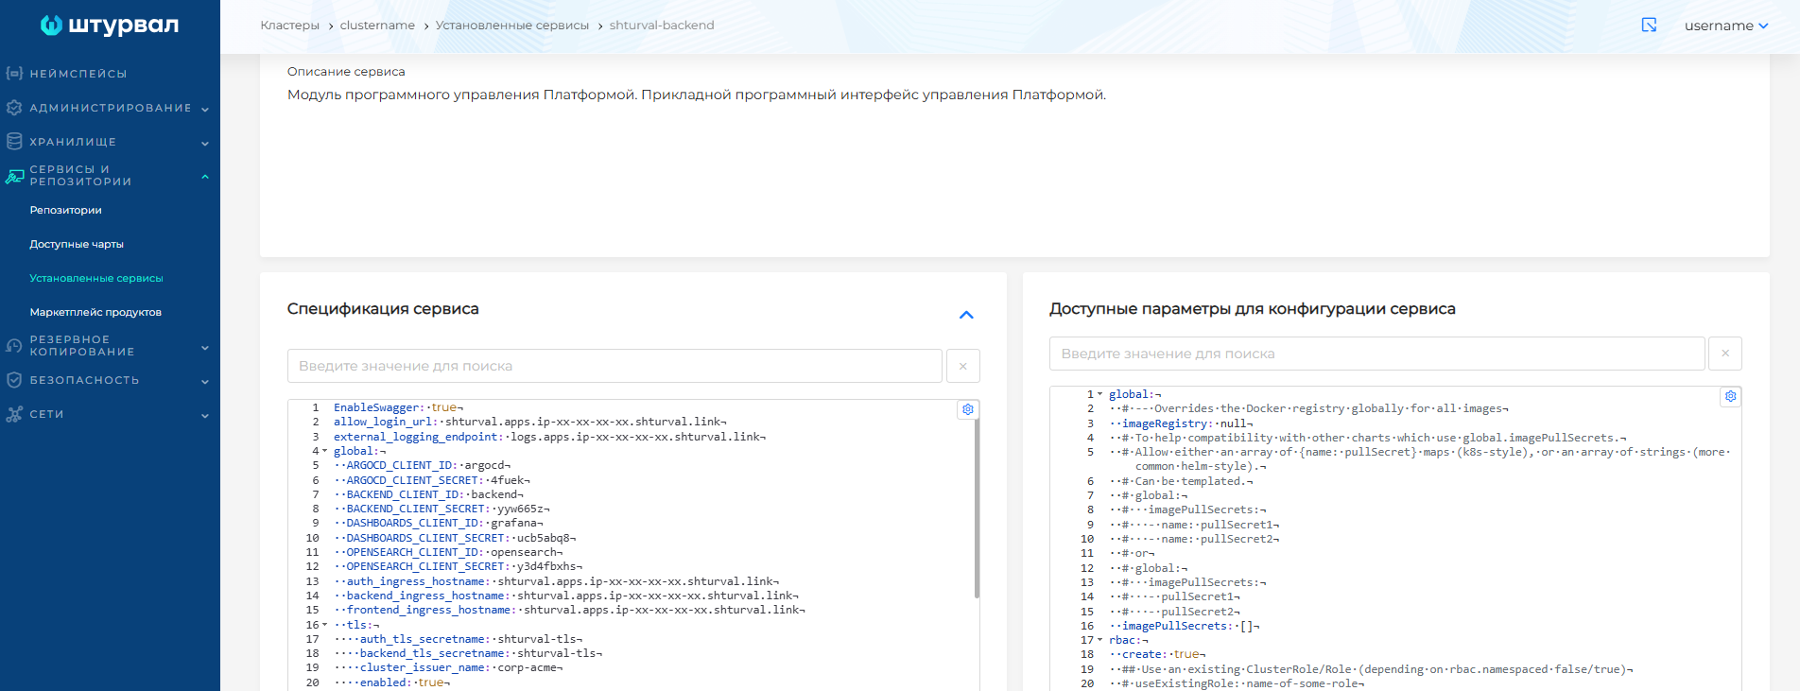Click imageRegistry: null line
The width and height of the screenshot is (1800, 691).
click(x=1181, y=423)
